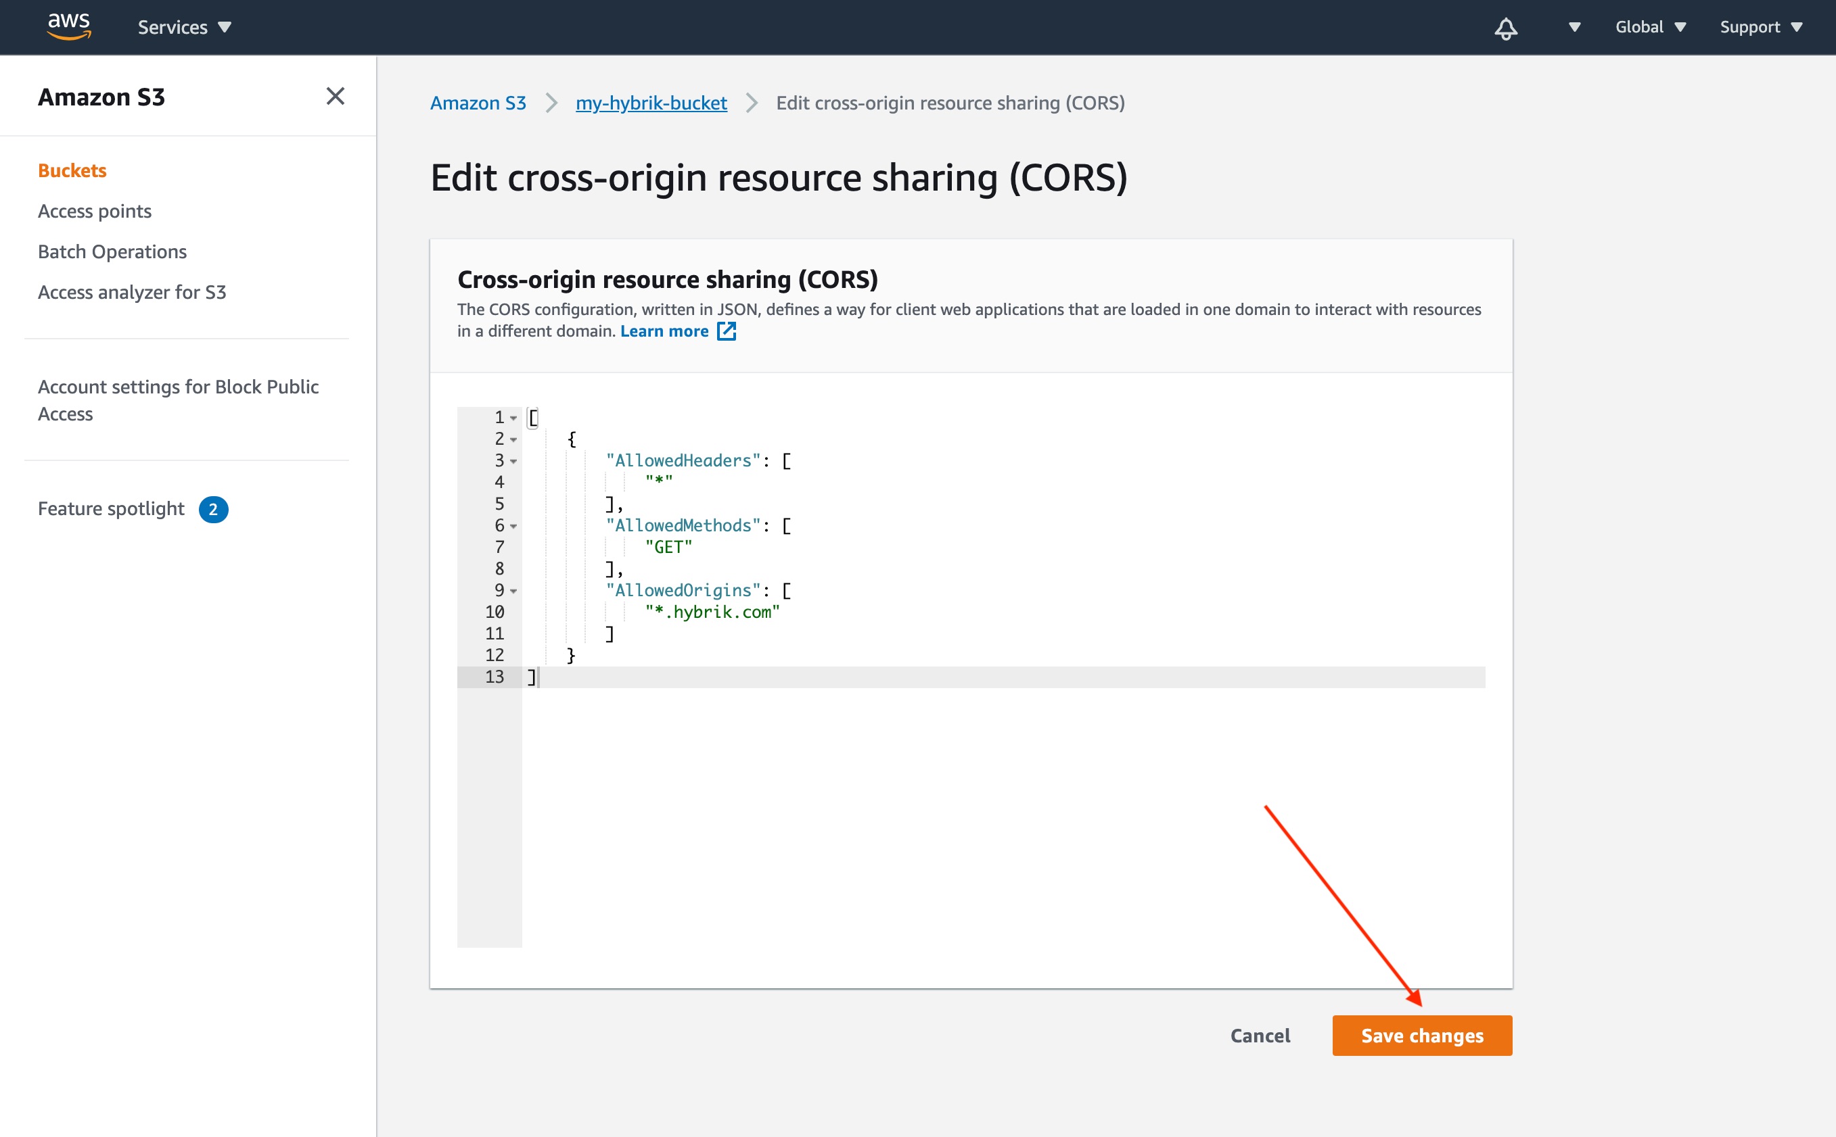Open the Support dropdown menu
The image size is (1836, 1137).
[x=1761, y=27]
